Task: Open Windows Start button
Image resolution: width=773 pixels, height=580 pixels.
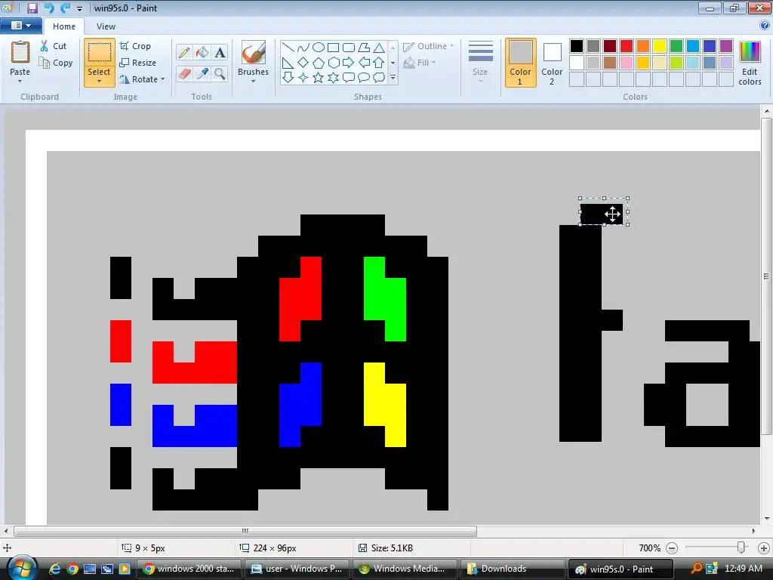Action: point(20,569)
